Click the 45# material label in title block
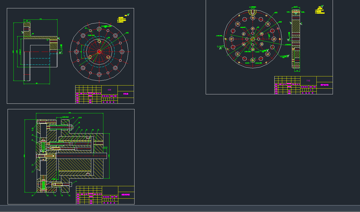The width and height of the screenshot is (360, 212). tap(109, 90)
